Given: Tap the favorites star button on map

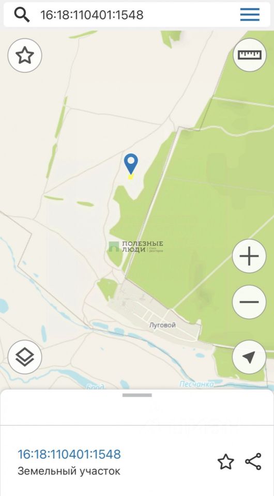Looking at the screenshot, I should 25,55.
